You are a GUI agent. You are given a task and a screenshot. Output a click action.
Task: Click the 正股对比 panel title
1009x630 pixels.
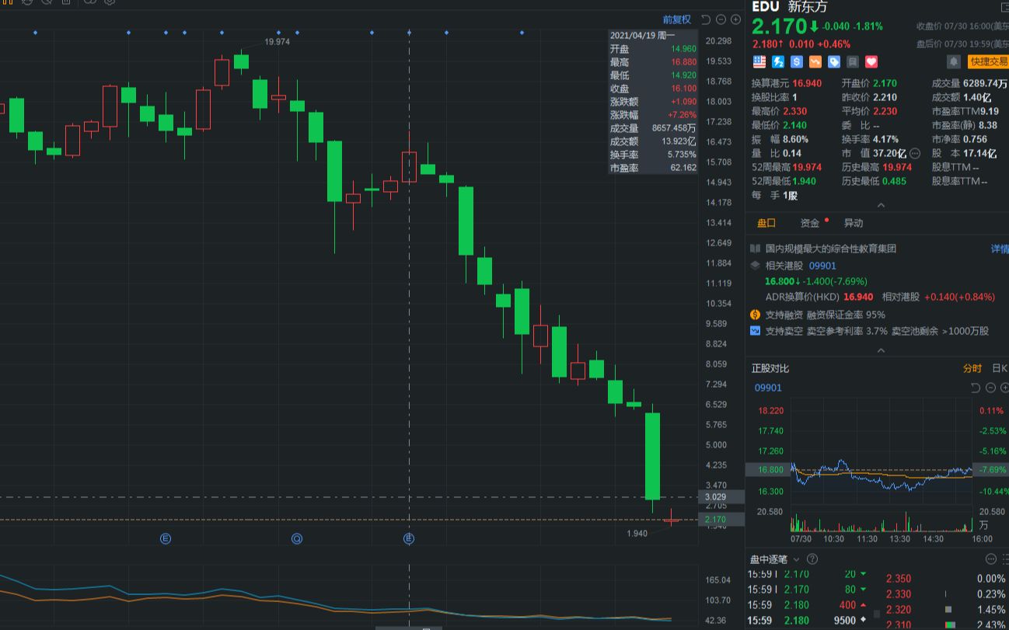pos(770,368)
